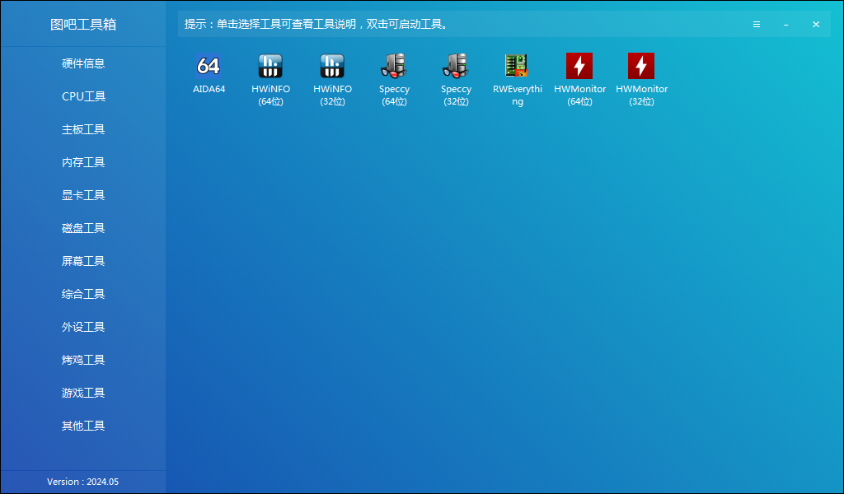
Task: Go to 主板工具 category
Action: tap(83, 129)
